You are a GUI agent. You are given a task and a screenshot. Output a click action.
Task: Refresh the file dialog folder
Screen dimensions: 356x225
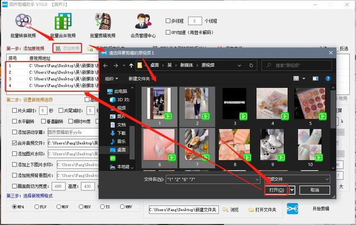[251, 66]
